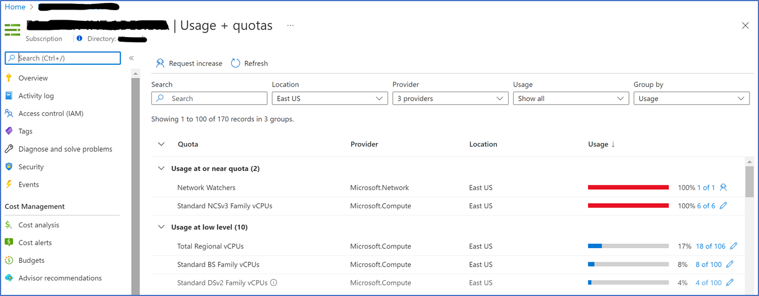Click the edit pencil for Total Regional vCPUs
Viewport: 759px width, 296px height.
tap(734, 246)
